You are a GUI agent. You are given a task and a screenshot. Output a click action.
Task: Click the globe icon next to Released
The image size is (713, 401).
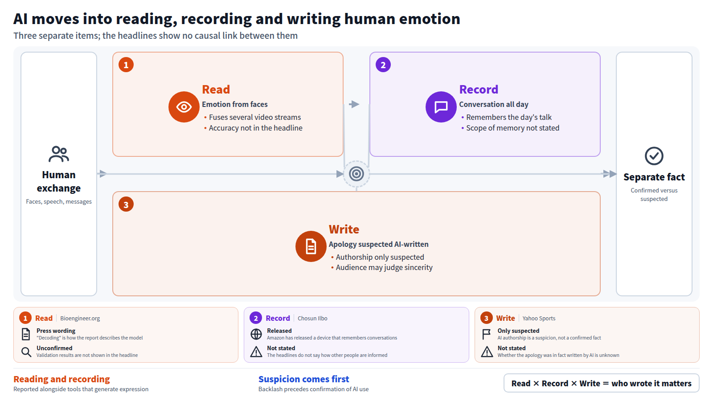(256, 334)
